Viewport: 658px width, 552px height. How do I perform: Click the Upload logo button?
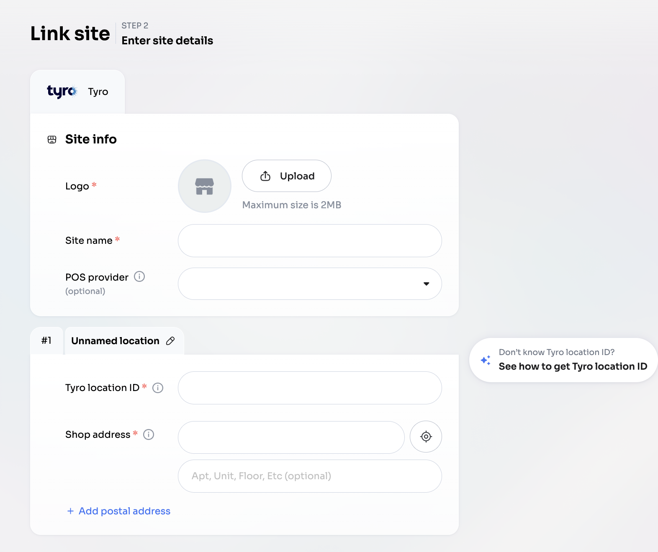tap(287, 176)
